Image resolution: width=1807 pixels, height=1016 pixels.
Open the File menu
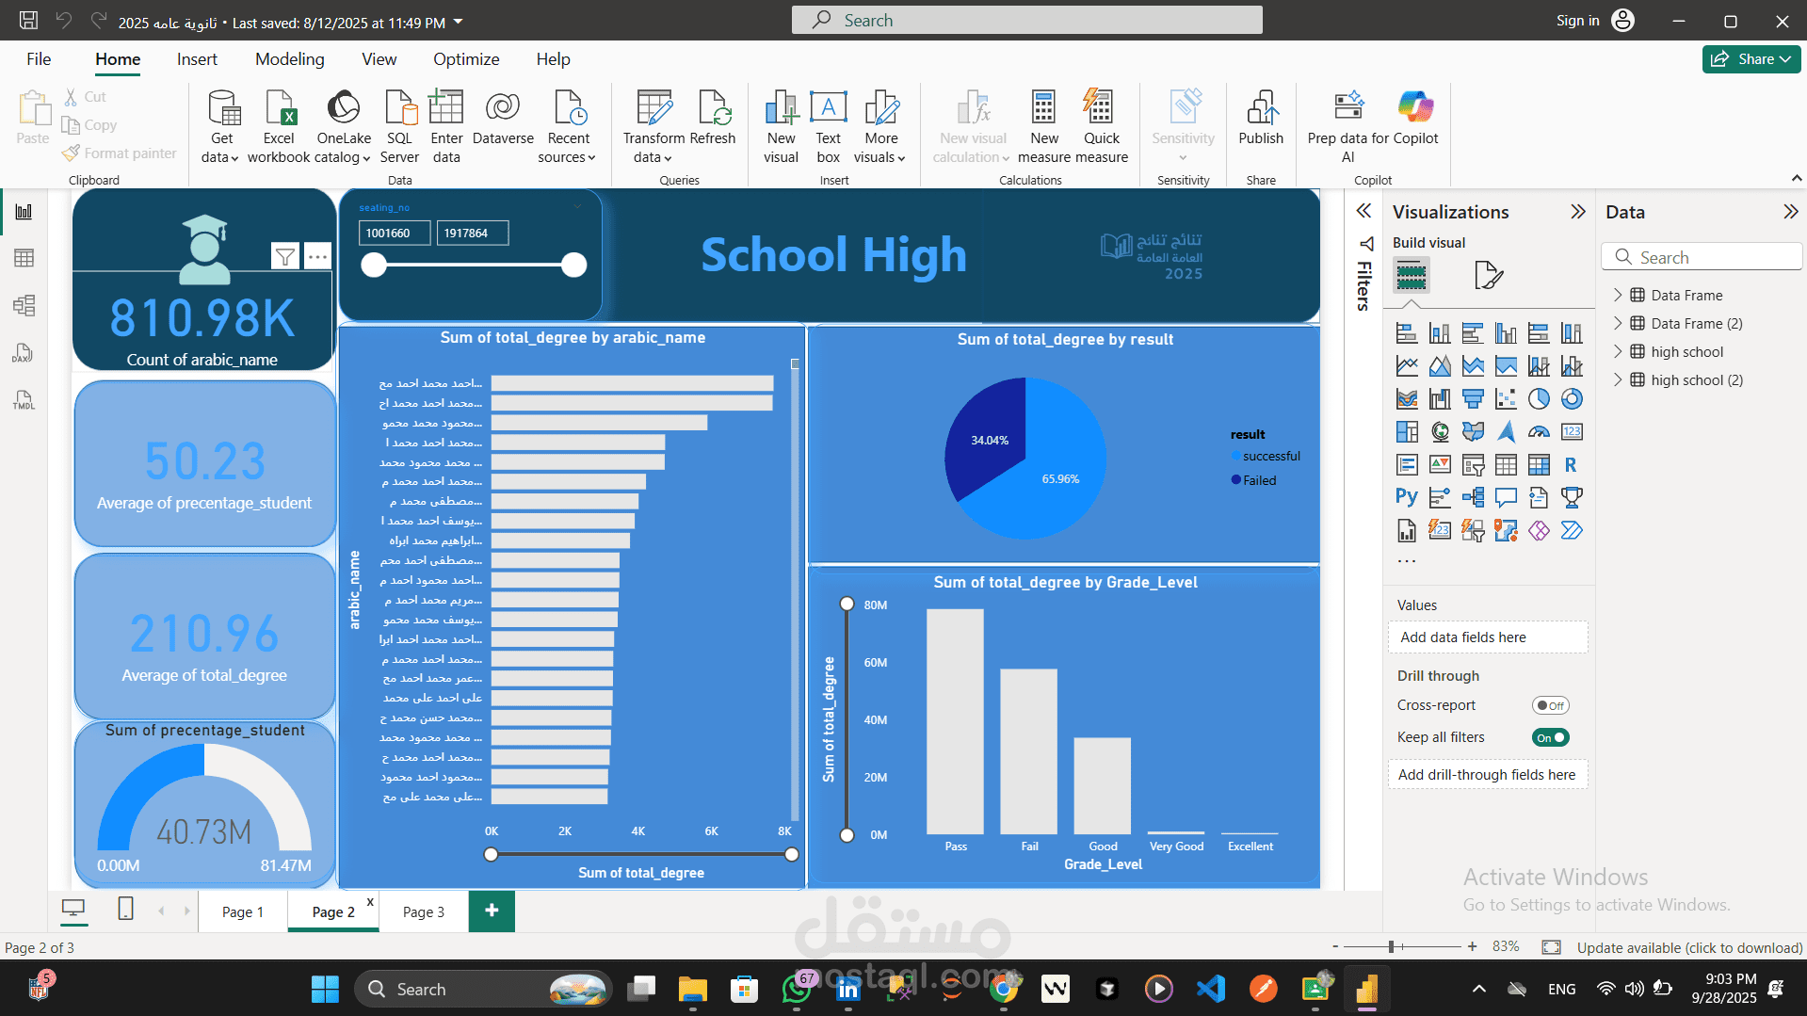pos(39,59)
